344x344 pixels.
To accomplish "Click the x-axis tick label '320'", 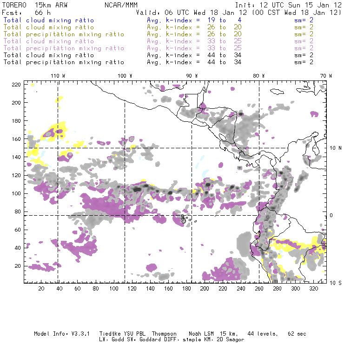I will (314, 289).
